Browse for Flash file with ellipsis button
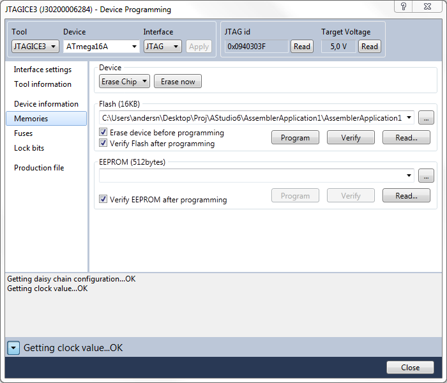The image size is (447, 383). click(x=426, y=117)
